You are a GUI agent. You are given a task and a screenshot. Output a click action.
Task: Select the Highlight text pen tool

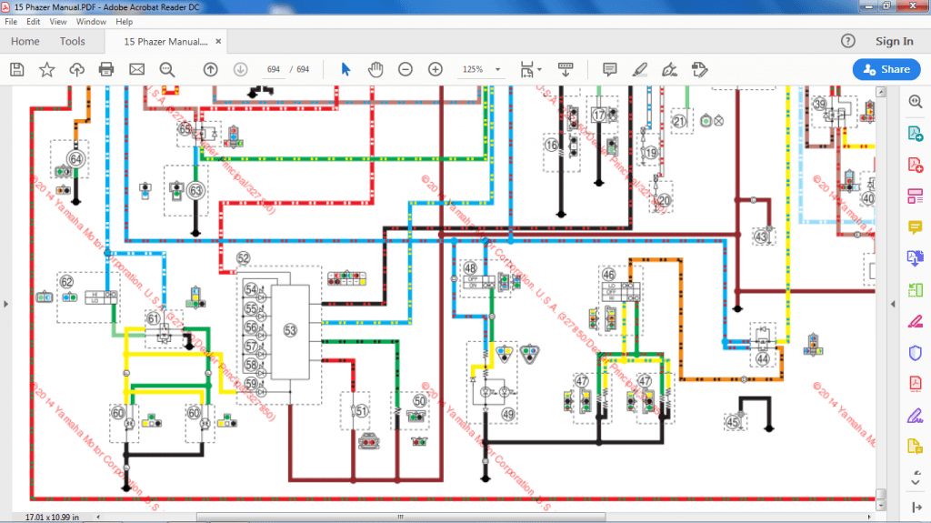click(639, 69)
